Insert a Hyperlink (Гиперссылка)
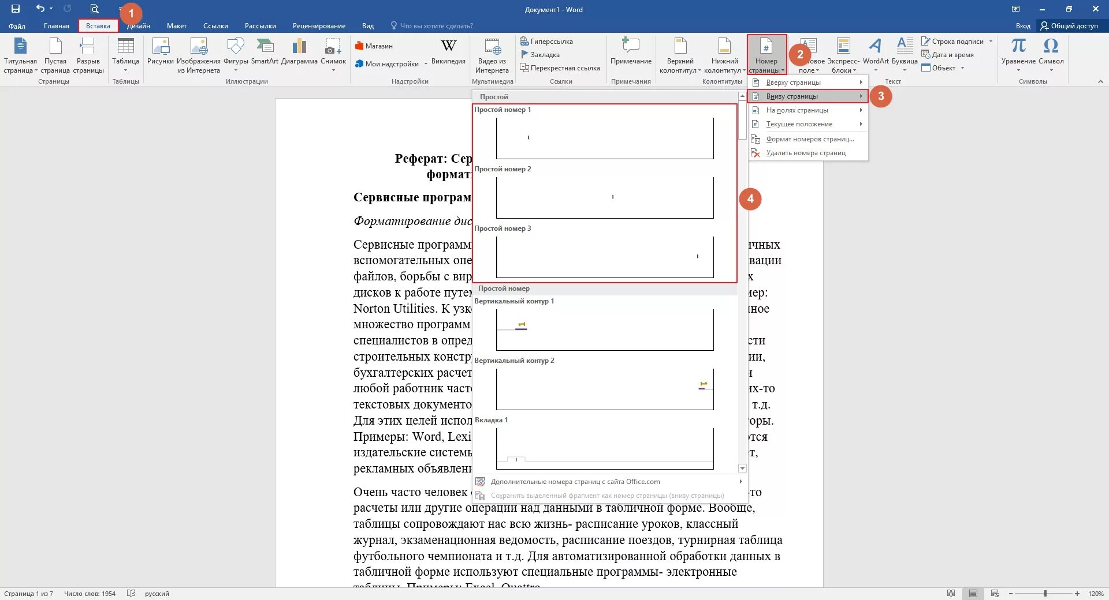The width and height of the screenshot is (1109, 600). (546, 42)
